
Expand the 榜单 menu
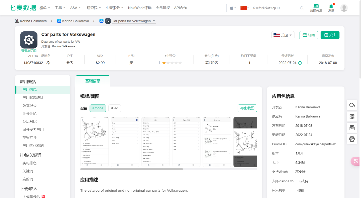[45, 8]
